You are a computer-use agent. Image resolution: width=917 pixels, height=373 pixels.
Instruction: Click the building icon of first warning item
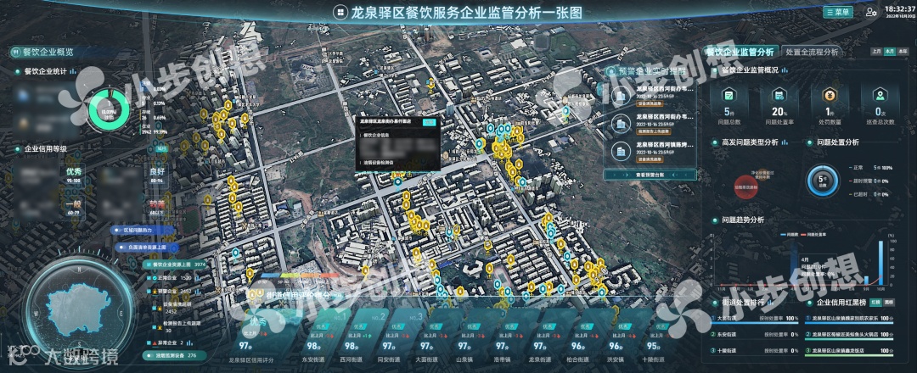621,95
